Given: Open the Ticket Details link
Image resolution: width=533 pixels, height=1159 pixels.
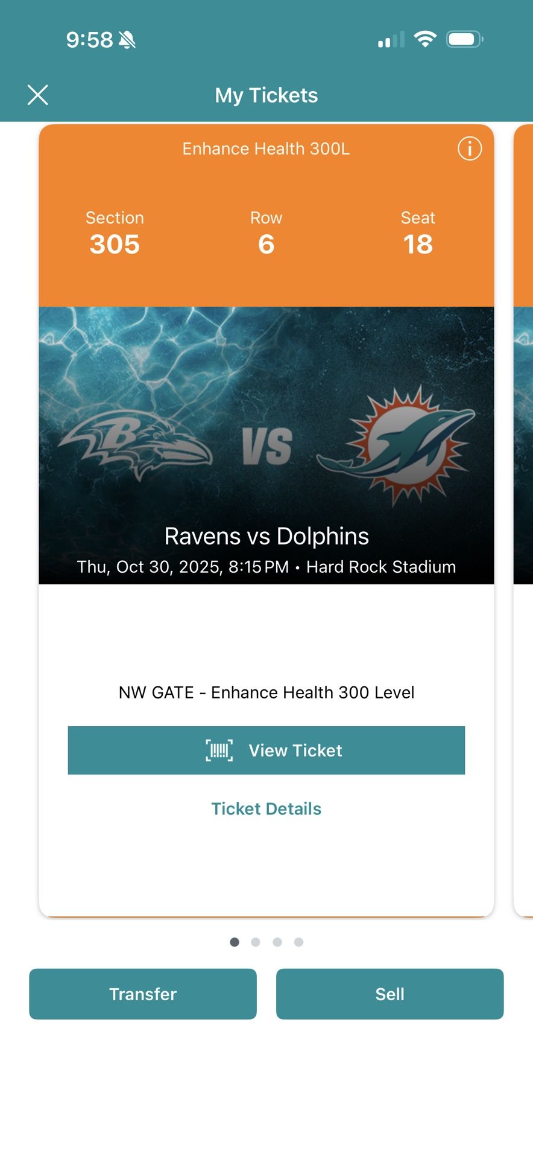Looking at the screenshot, I should [266, 809].
